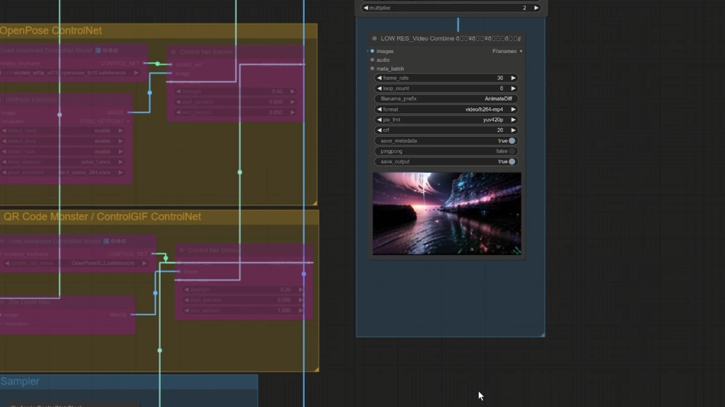The height and width of the screenshot is (407, 725).
Task: Increase loop_count with its right arrow
Action: (x=513, y=88)
